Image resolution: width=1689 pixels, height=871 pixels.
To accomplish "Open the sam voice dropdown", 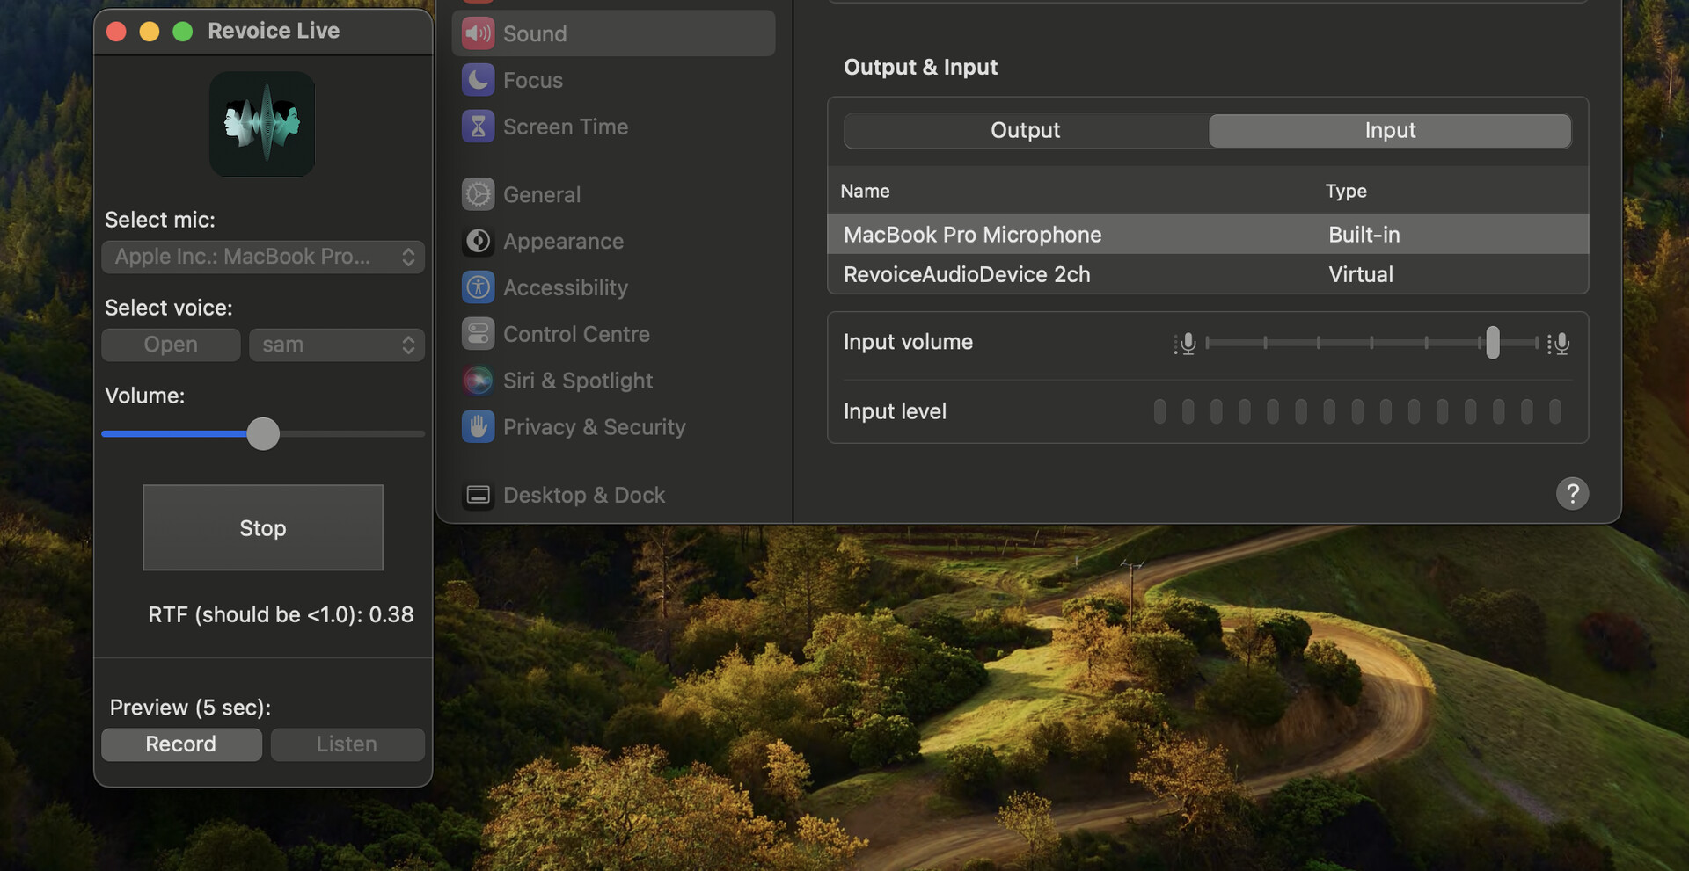I will [x=337, y=345].
